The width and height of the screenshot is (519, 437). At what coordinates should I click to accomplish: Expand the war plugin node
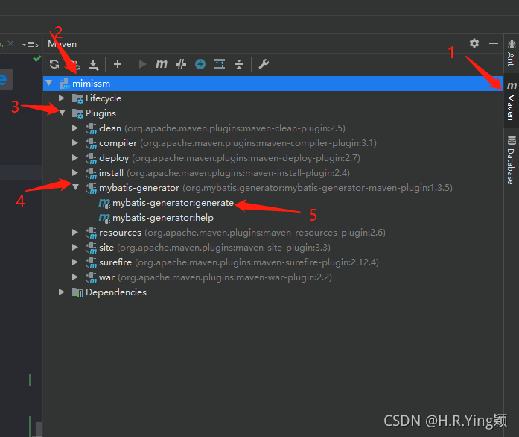pyautogui.click(x=75, y=277)
